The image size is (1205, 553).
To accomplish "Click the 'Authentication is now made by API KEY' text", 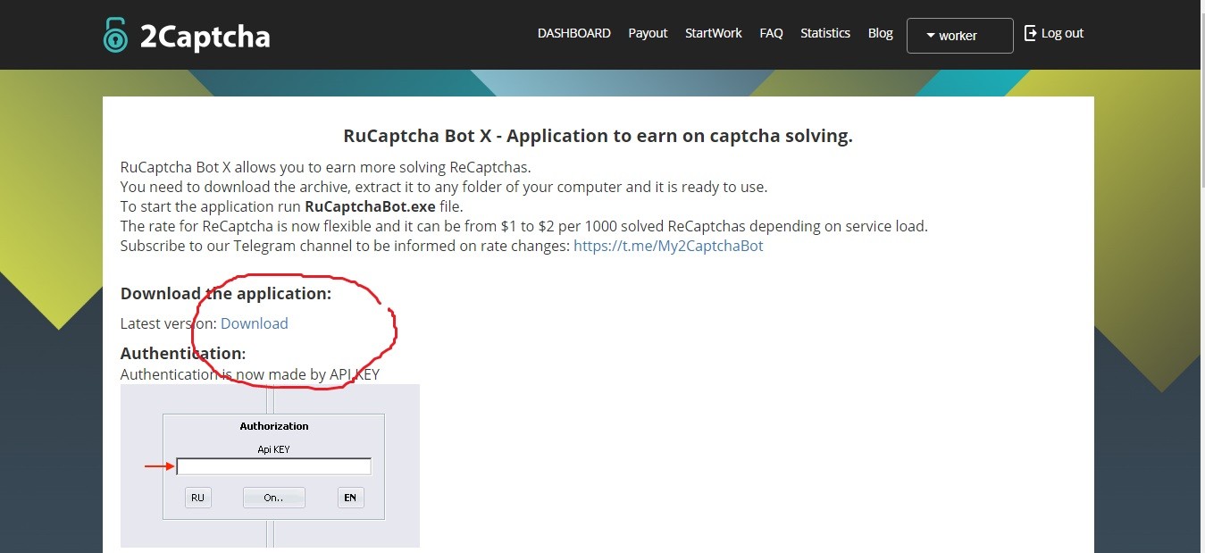I will 250,374.
